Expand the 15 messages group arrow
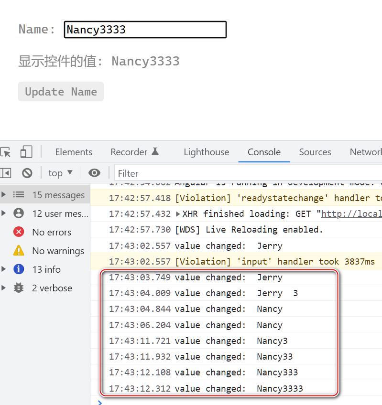This screenshot has width=382, height=405. (4, 194)
